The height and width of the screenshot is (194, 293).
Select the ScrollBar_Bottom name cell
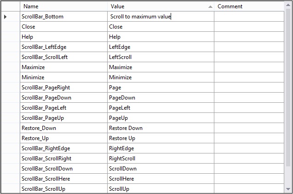tap(64, 17)
